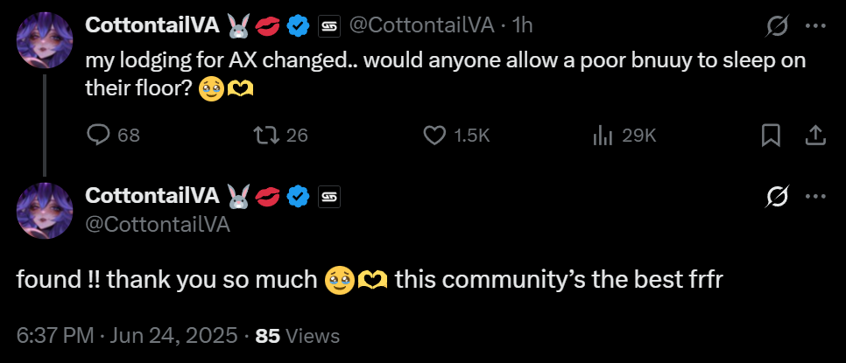The image size is (846, 363).
Task: Click the blue verified badge on first tweet
Action: (x=300, y=26)
